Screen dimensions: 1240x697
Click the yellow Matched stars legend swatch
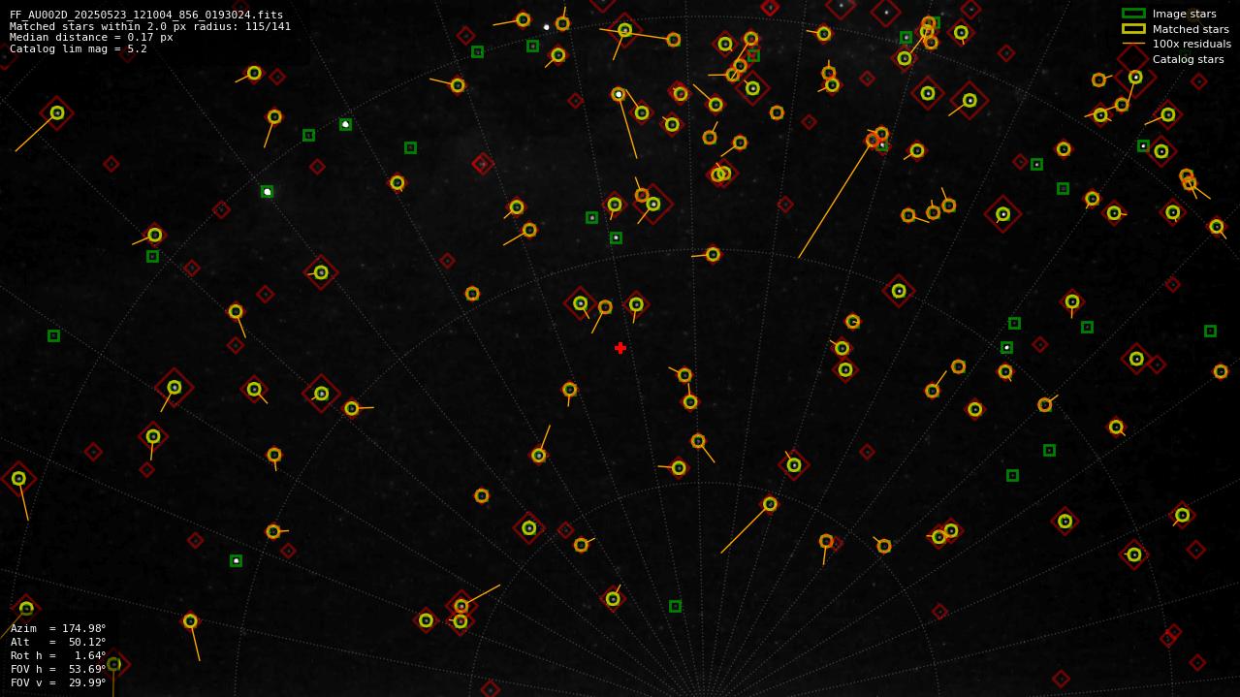pos(1133,29)
